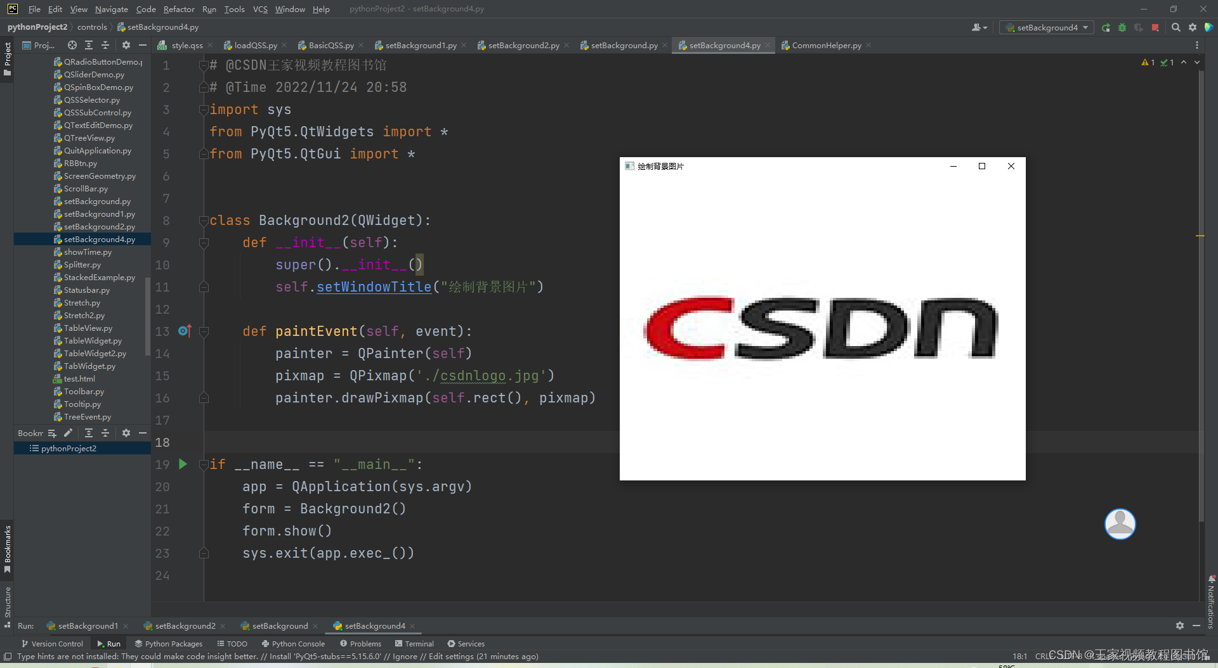1218x668 pixels.
Task: Close the setBackground4.py editor tab
Action: (x=768, y=45)
